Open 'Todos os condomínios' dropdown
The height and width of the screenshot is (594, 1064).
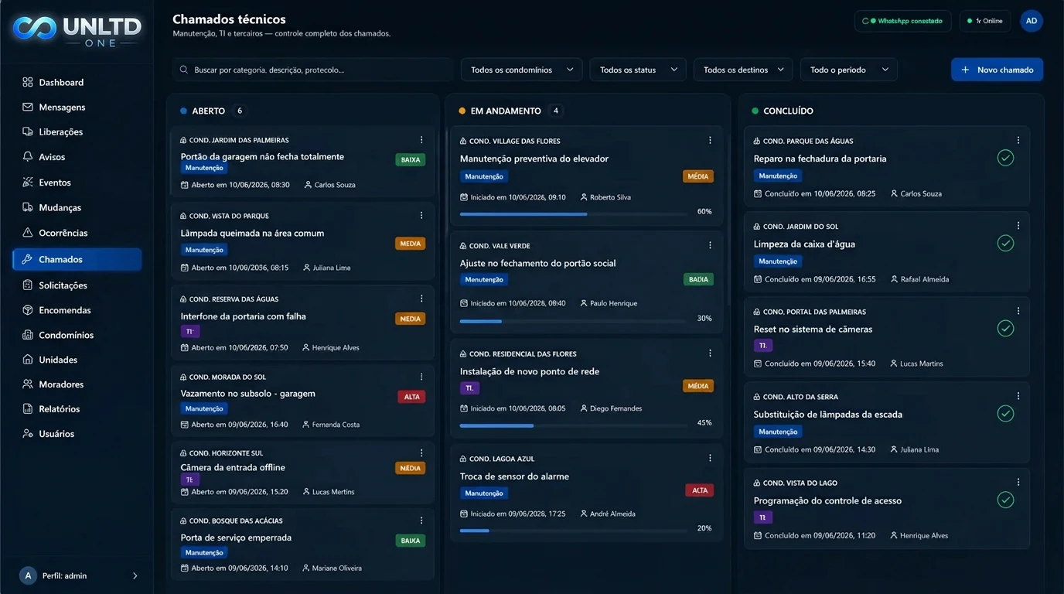522,70
